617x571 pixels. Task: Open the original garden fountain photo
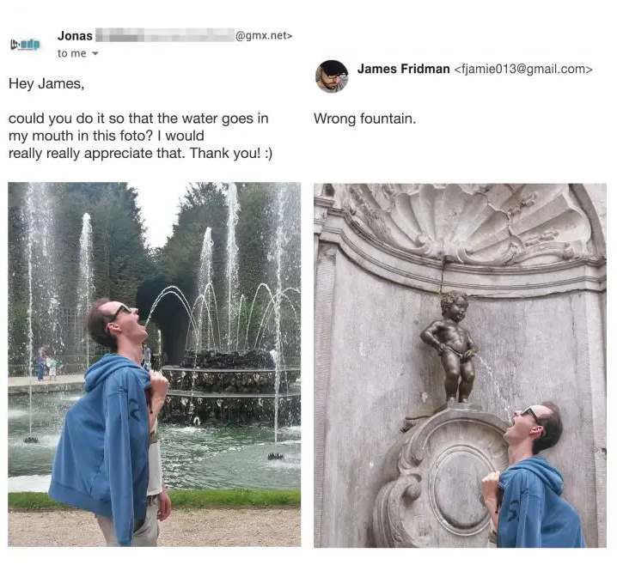(155, 364)
